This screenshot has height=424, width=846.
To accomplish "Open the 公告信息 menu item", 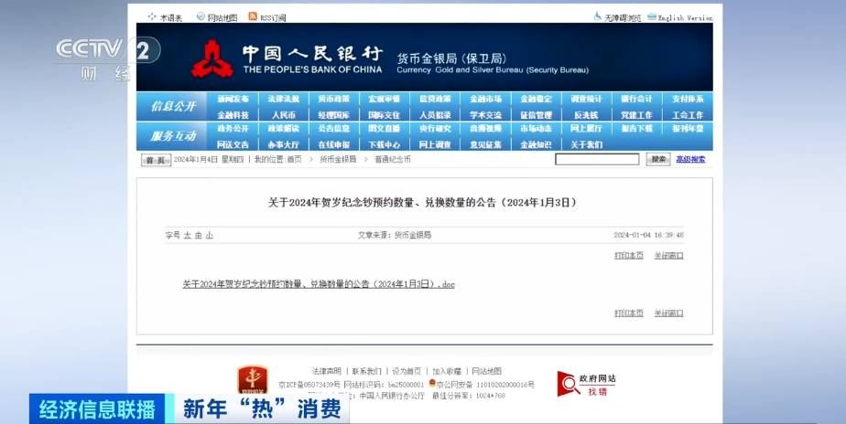I will coord(334,129).
